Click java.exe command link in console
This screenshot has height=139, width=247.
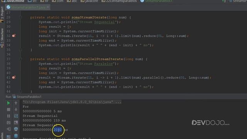[x=72, y=102]
